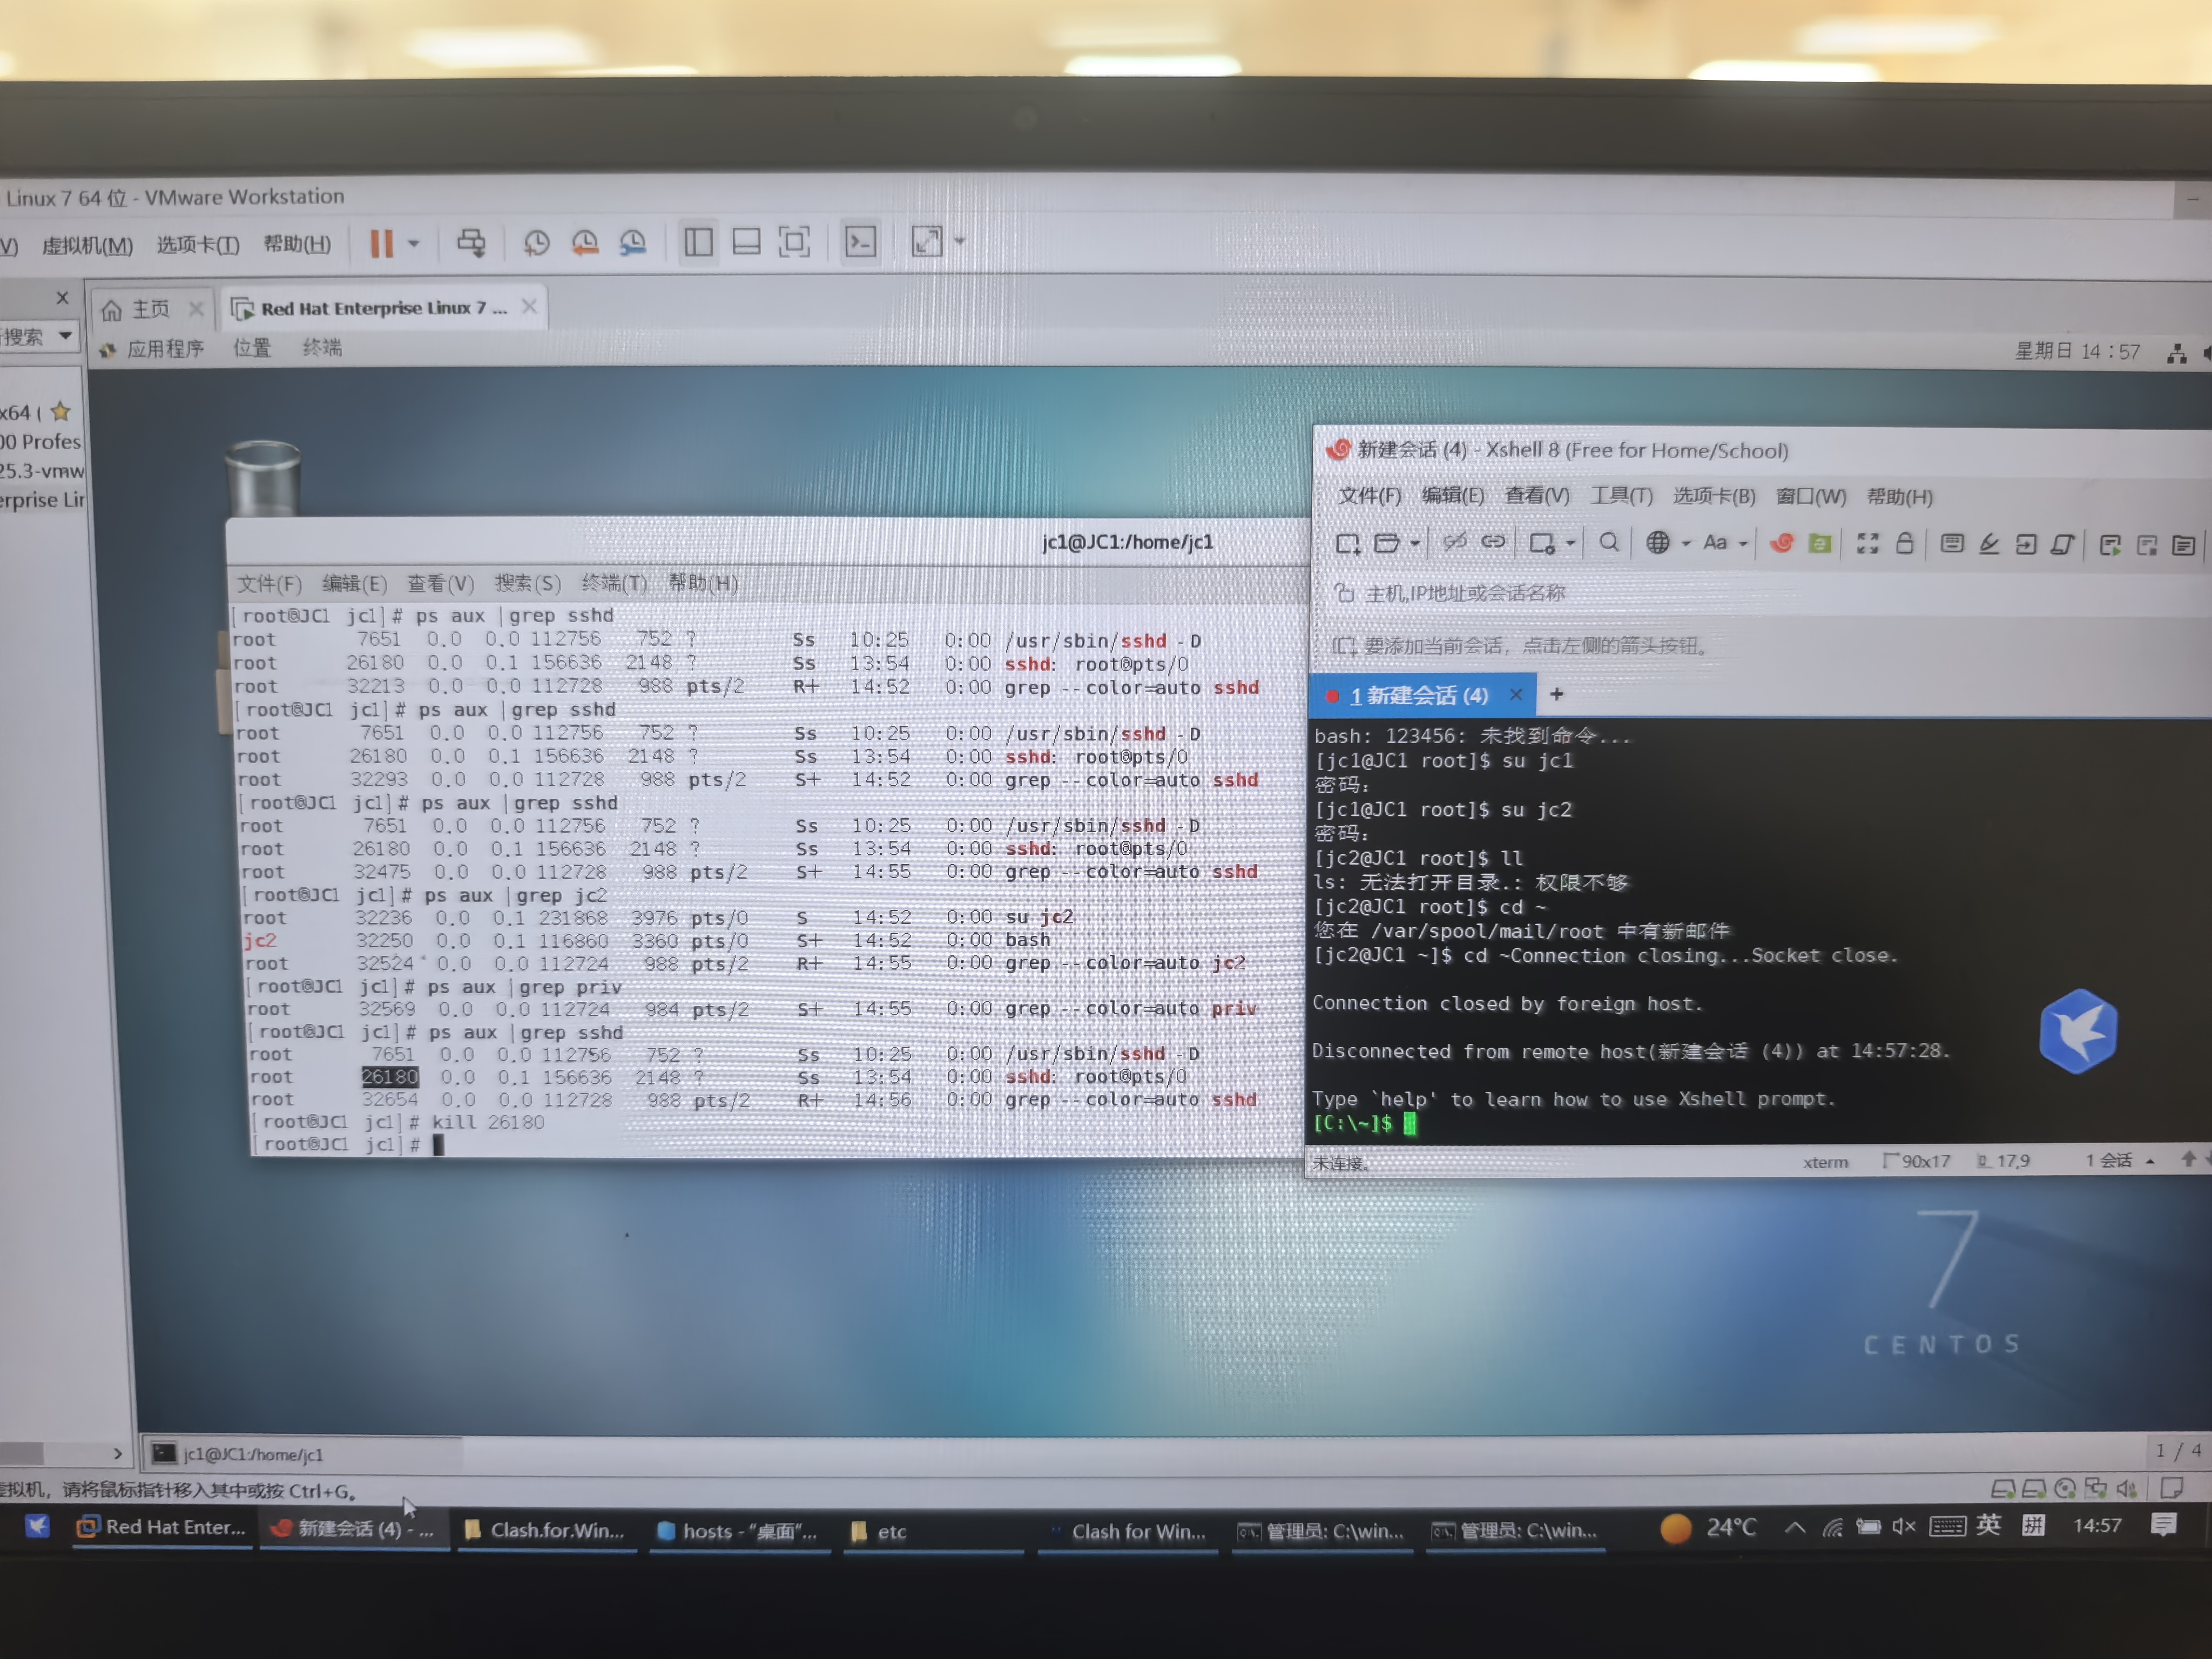This screenshot has height=1659, width=2212.
Task: Pause the virtual machine
Action: [381, 243]
